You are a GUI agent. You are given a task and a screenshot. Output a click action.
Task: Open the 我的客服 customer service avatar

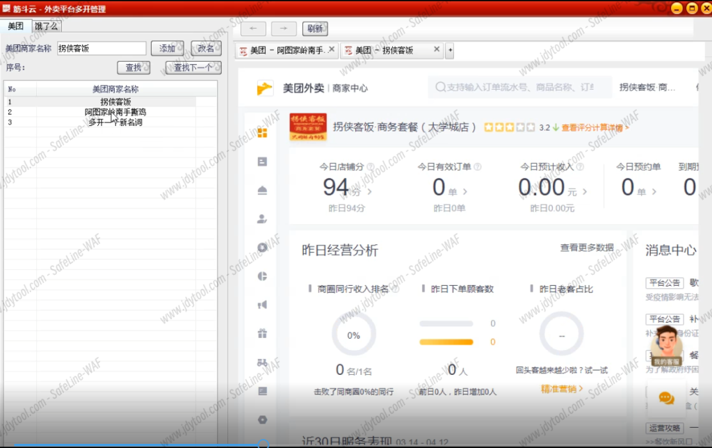[x=666, y=346]
